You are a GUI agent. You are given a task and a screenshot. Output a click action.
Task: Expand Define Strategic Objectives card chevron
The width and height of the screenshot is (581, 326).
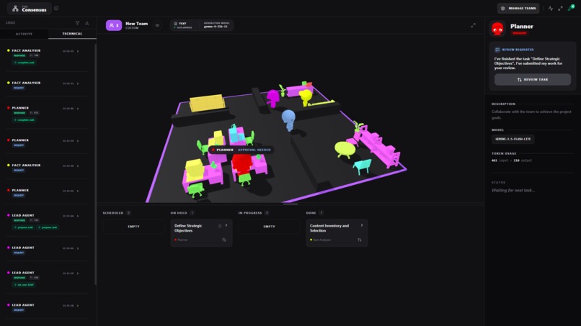pos(226,225)
